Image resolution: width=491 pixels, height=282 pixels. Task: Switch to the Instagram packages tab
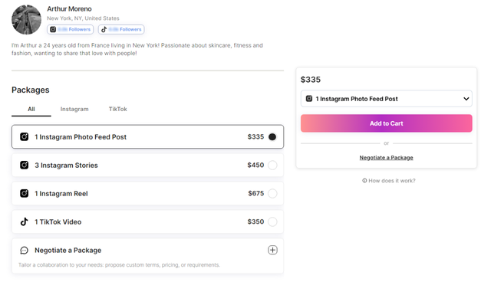[74, 109]
